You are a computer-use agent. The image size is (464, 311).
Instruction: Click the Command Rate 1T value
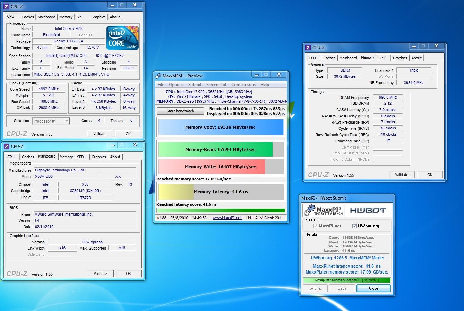tap(388, 141)
